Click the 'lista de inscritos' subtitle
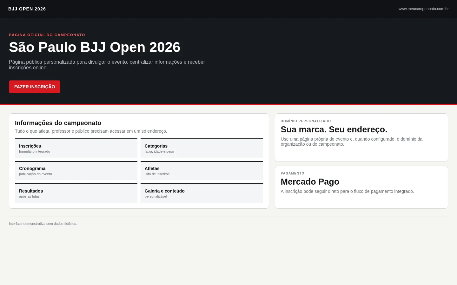 pos(157,174)
